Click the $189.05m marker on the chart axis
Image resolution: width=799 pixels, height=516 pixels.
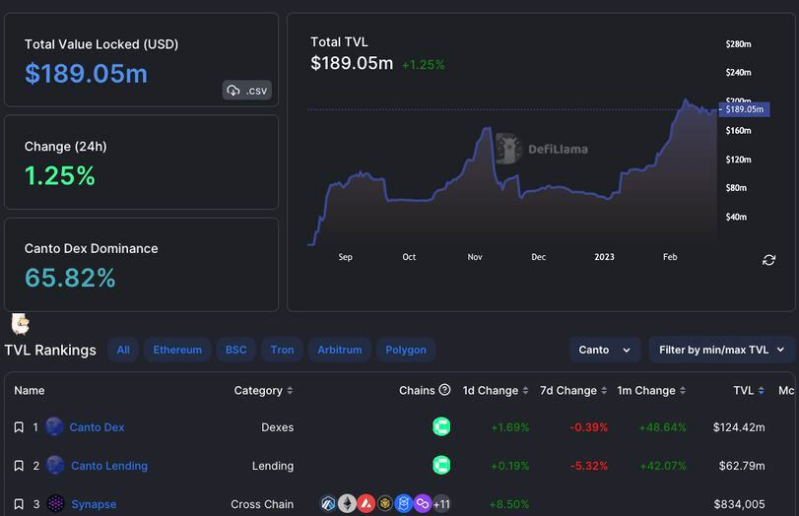tap(744, 109)
